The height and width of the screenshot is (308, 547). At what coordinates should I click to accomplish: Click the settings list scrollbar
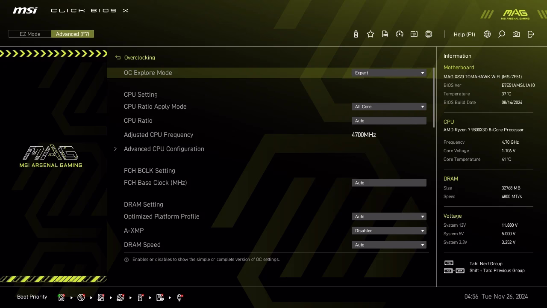pyautogui.click(x=433, y=98)
